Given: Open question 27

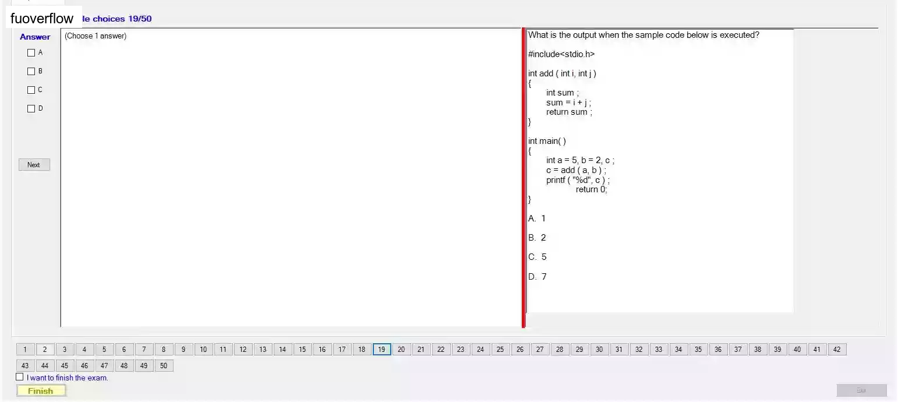Looking at the screenshot, I should (x=540, y=350).
